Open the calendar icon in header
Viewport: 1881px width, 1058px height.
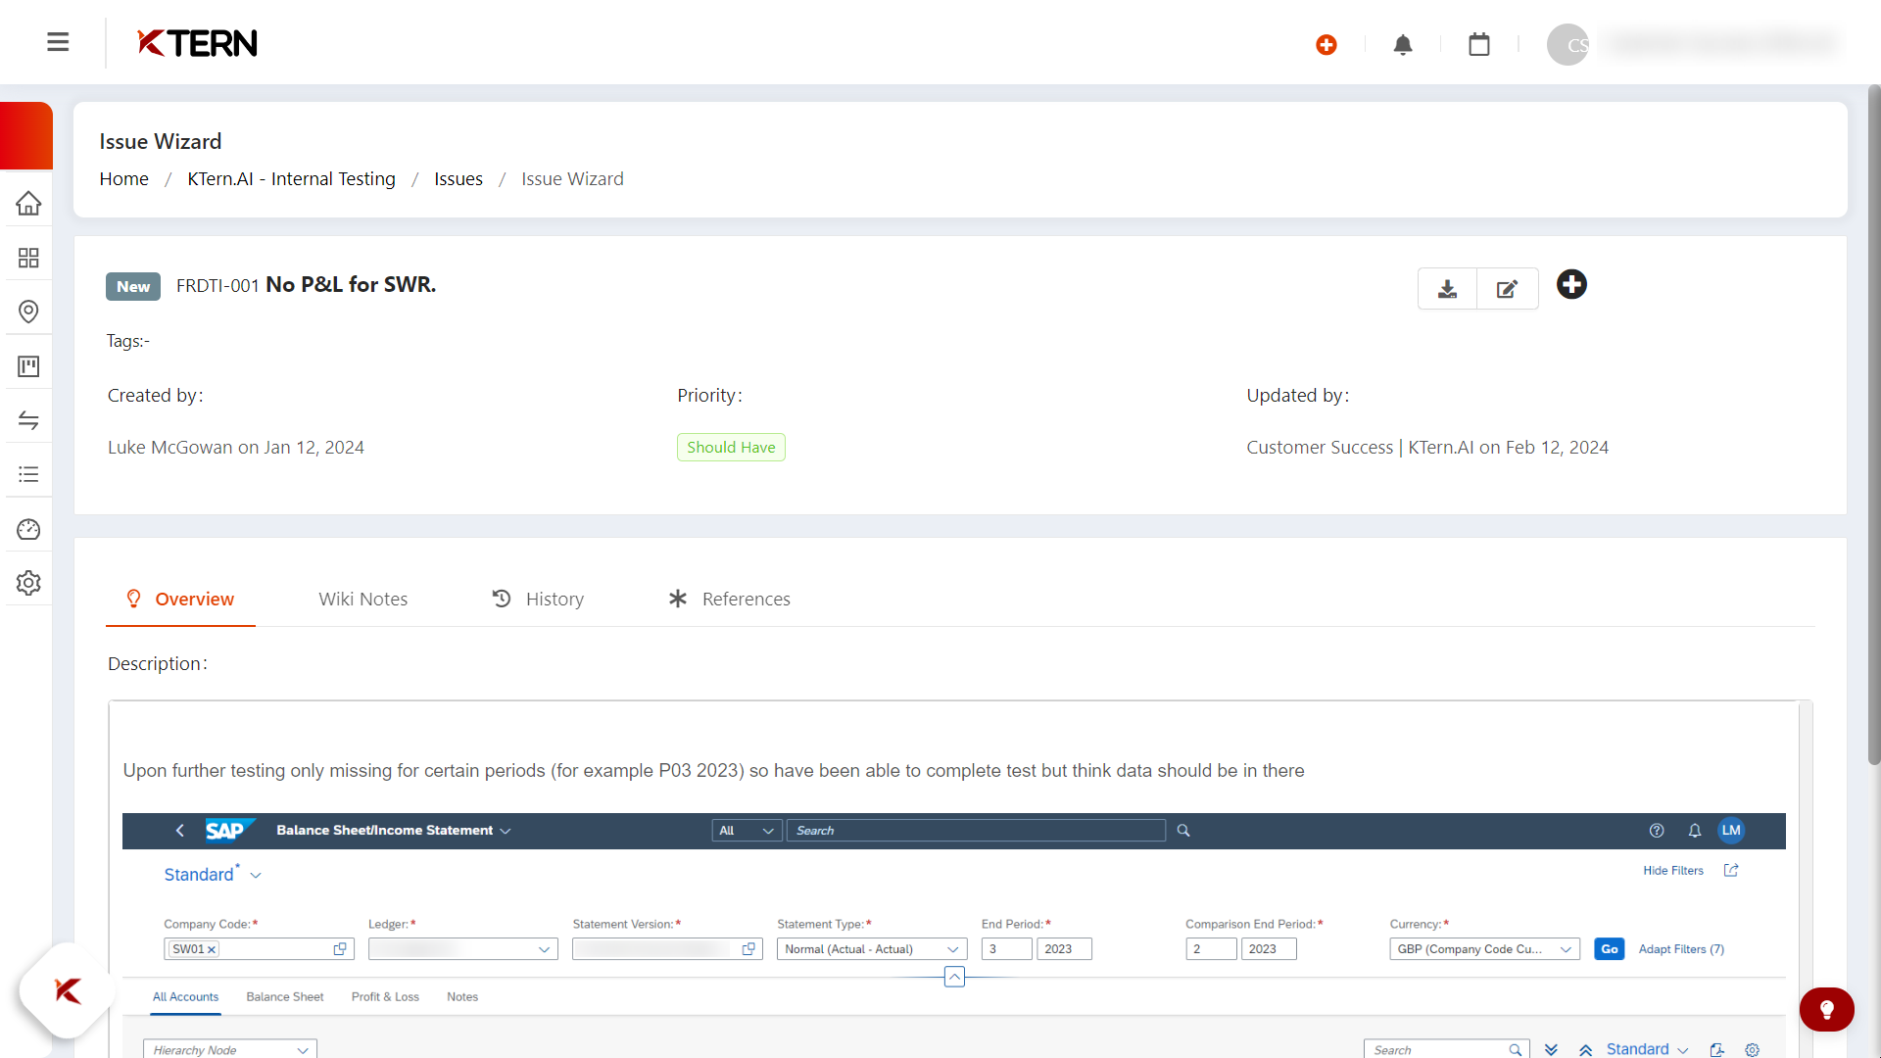point(1479,44)
